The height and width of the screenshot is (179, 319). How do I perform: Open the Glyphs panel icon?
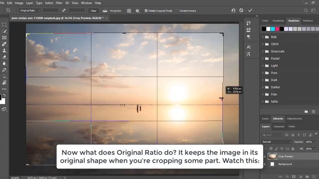click(x=248, y=54)
